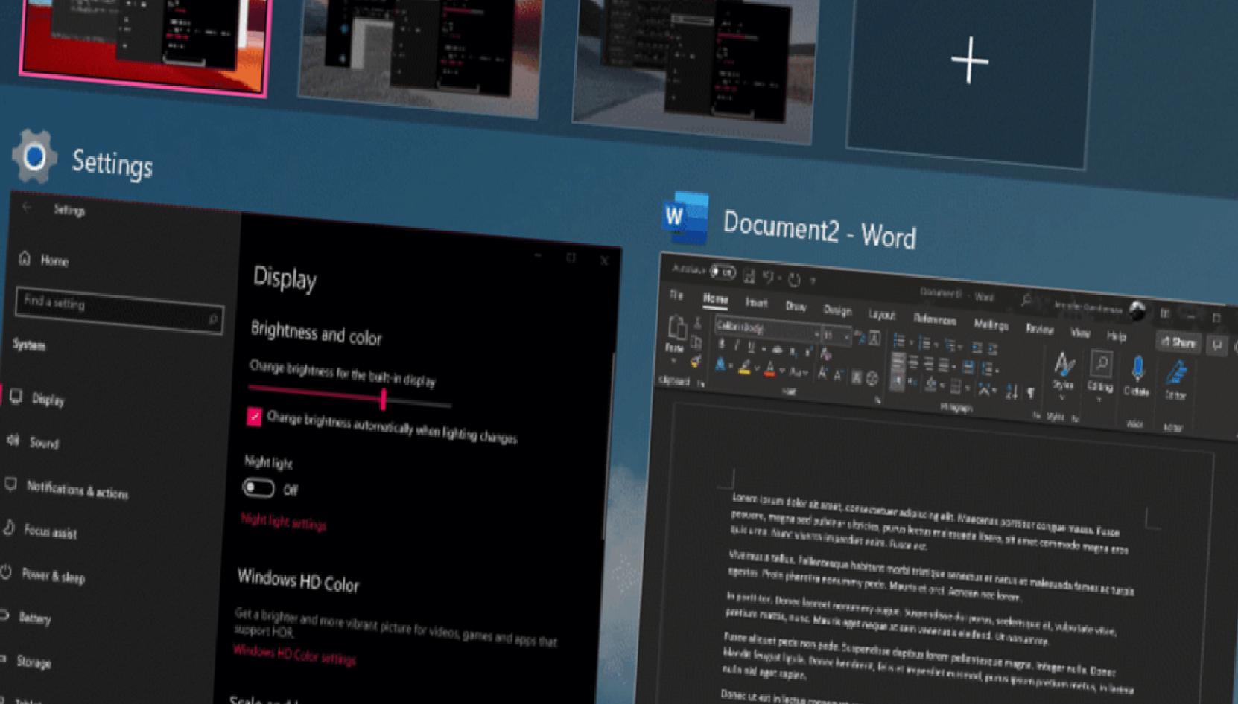The height and width of the screenshot is (704, 1238).
Task: Click the Word search magnifier in title bar
Action: tap(1026, 300)
